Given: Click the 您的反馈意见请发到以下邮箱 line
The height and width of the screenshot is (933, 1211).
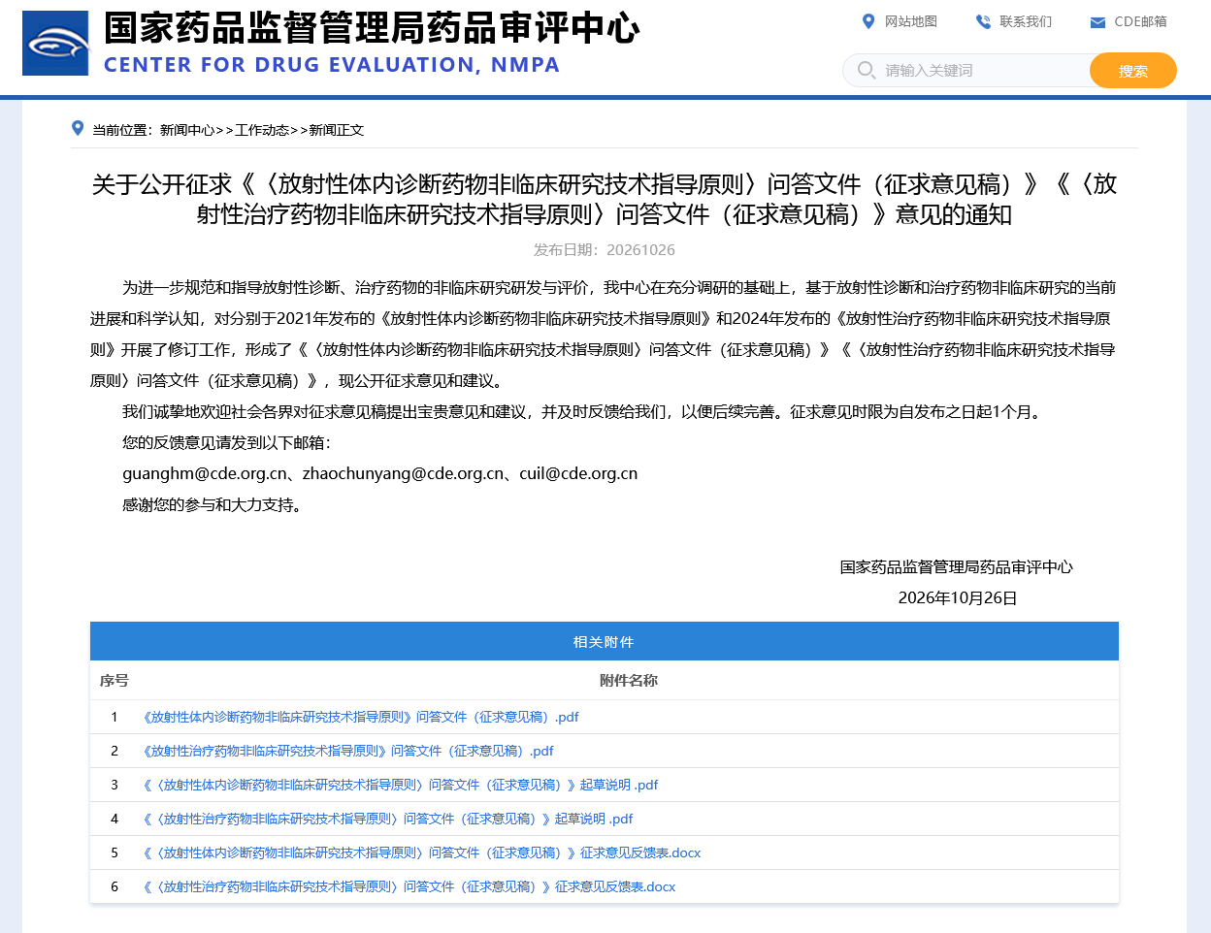Looking at the screenshot, I should [x=227, y=442].
